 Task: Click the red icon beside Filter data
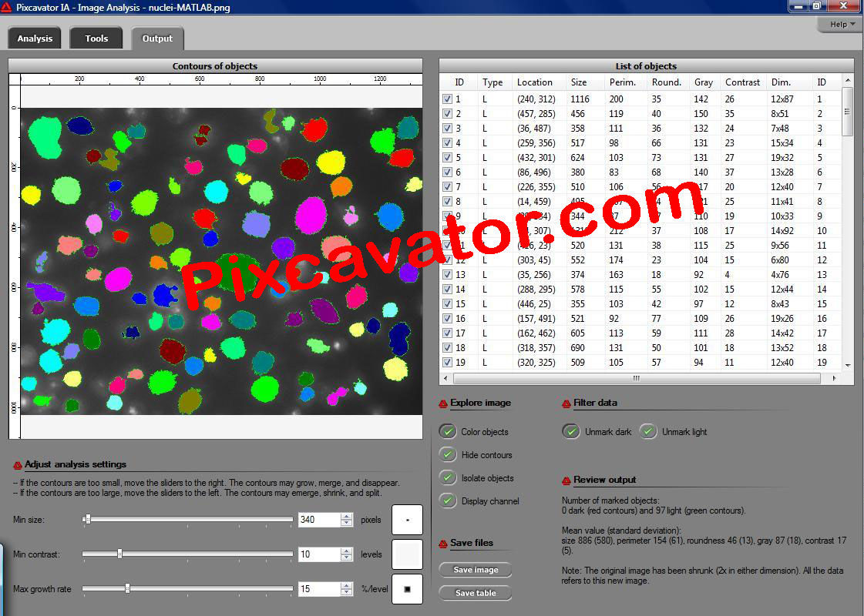[566, 403]
